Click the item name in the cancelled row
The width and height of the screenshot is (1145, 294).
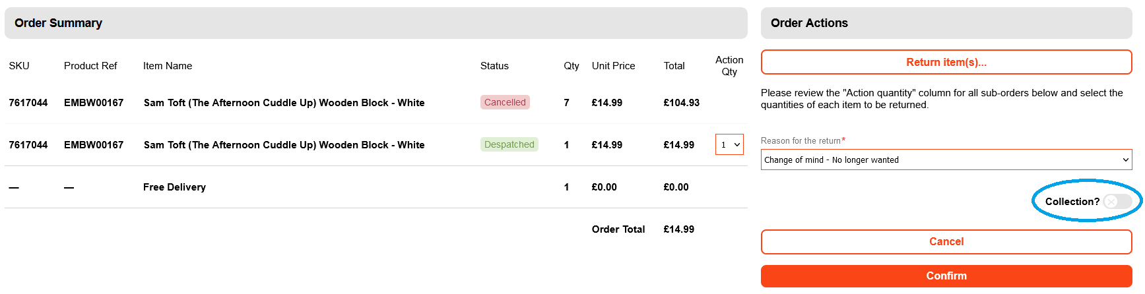284,103
